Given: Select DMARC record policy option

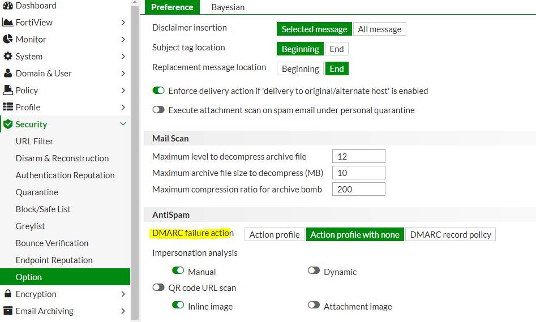Looking at the screenshot, I should 451,234.
